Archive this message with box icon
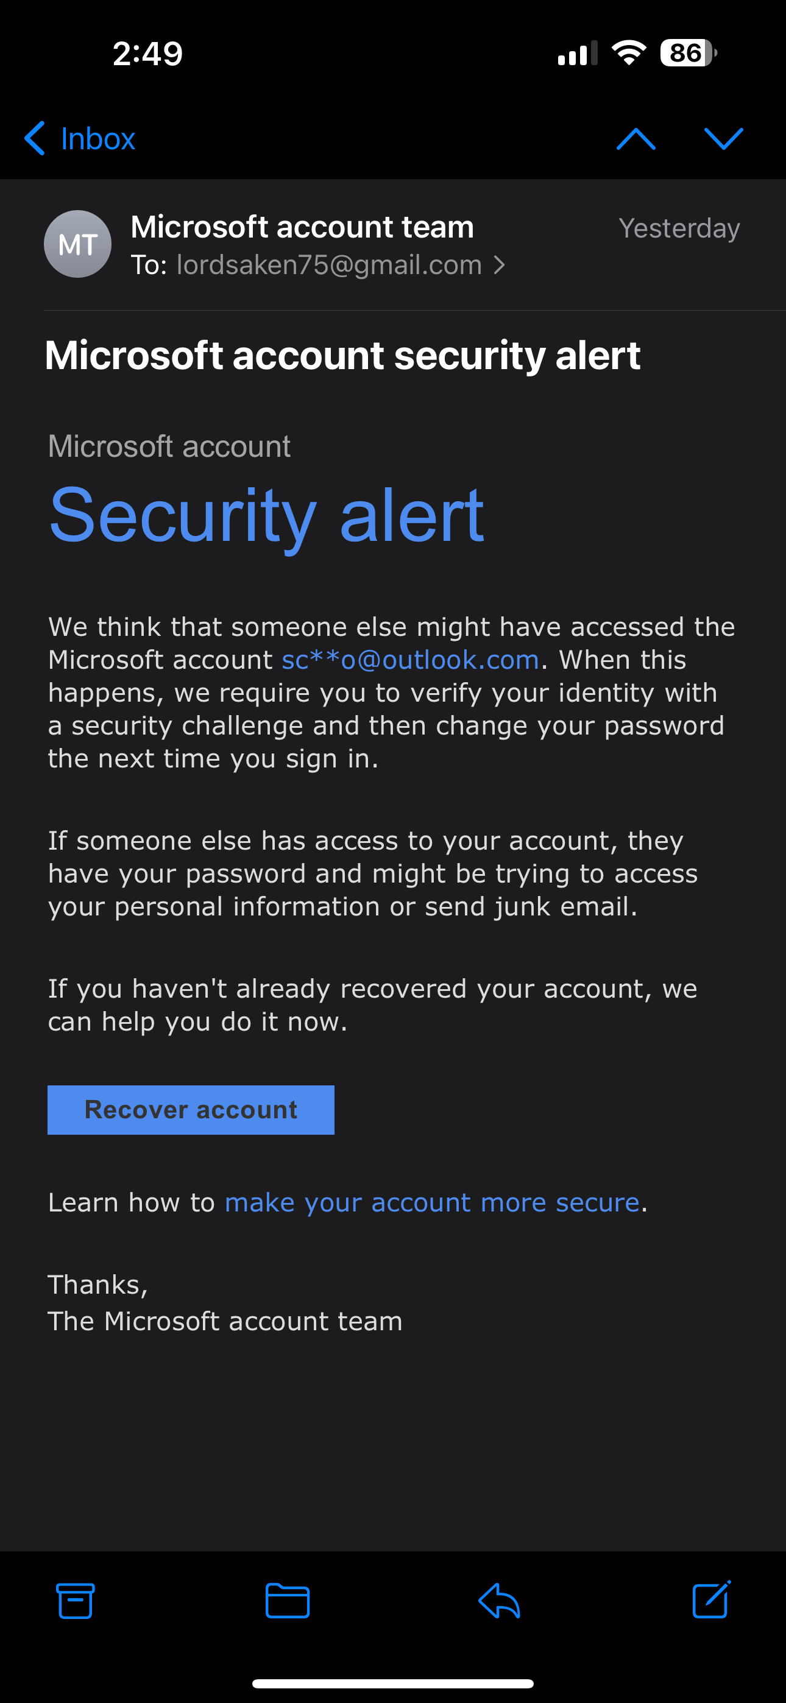 click(x=76, y=1601)
